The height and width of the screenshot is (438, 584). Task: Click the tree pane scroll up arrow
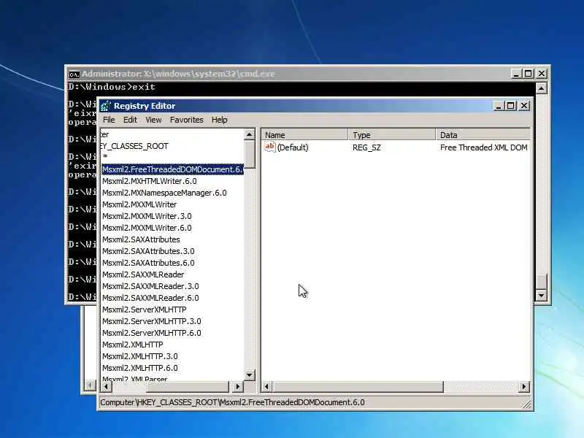(x=250, y=134)
